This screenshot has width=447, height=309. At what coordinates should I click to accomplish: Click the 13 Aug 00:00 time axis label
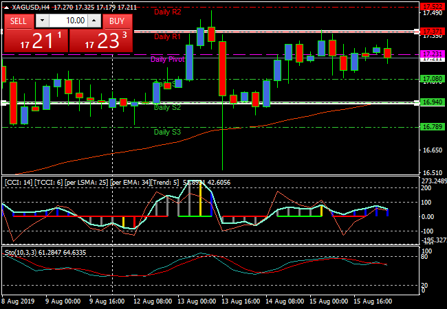[196, 301]
